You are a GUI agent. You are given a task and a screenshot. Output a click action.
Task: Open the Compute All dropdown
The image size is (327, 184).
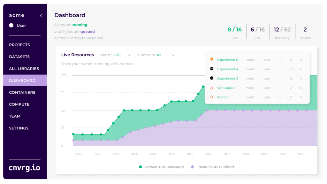point(156,55)
